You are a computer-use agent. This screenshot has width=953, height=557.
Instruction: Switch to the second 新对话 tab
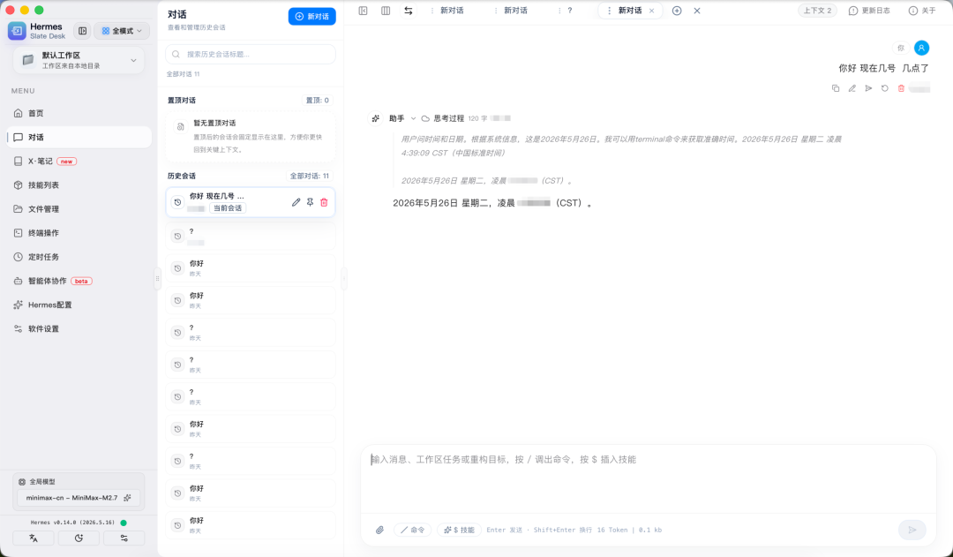(515, 11)
